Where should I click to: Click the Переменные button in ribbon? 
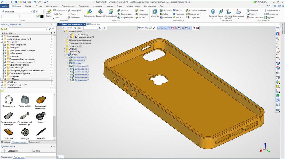click(271, 14)
